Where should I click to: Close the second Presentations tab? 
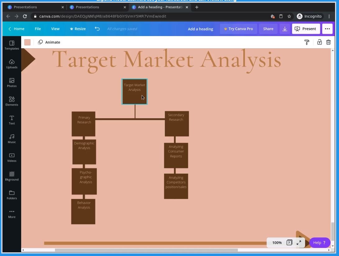[125, 7]
